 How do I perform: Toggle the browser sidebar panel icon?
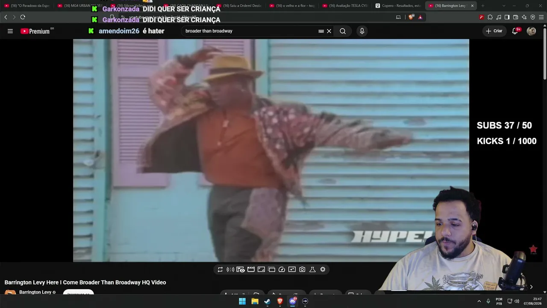click(507, 17)
